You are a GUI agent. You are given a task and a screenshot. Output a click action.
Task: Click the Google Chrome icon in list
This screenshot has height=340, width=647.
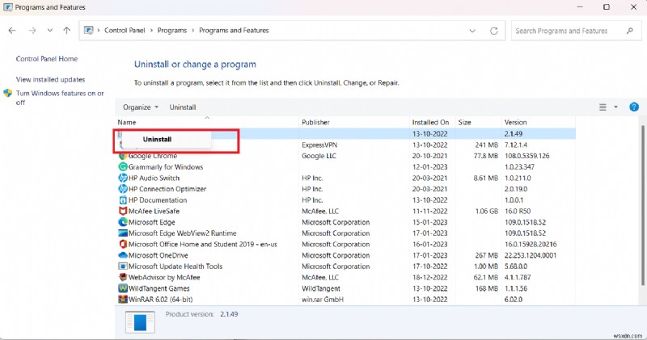point(123,156)
